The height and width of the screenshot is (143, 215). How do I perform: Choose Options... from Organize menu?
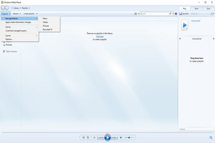pyautogui.click(x=9, y=39)
